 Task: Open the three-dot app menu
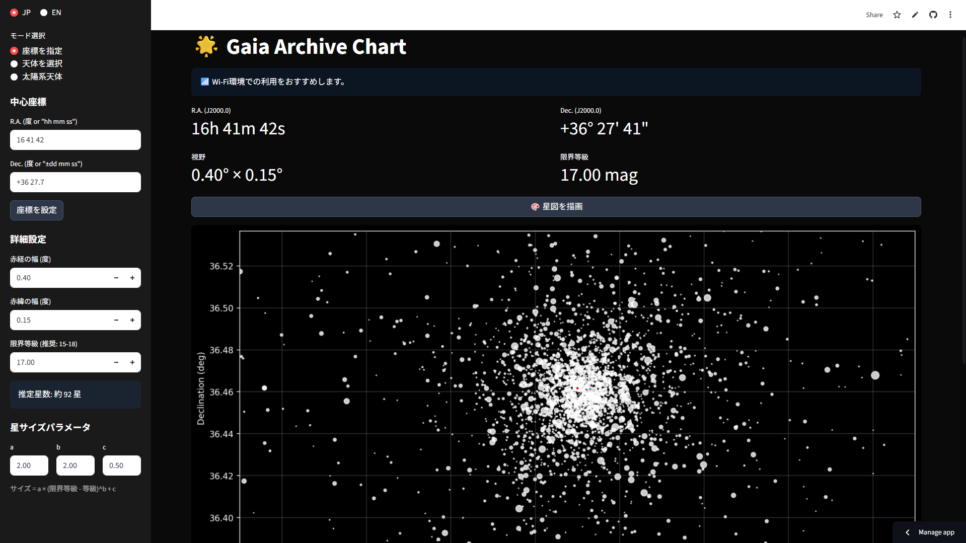(x=950, y=15)
